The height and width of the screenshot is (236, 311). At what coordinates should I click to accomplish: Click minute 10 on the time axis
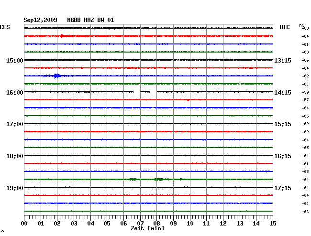tap(190, 224)
